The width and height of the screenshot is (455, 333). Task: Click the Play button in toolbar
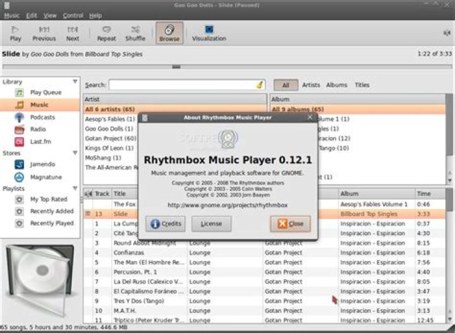[x=15, y=33]
